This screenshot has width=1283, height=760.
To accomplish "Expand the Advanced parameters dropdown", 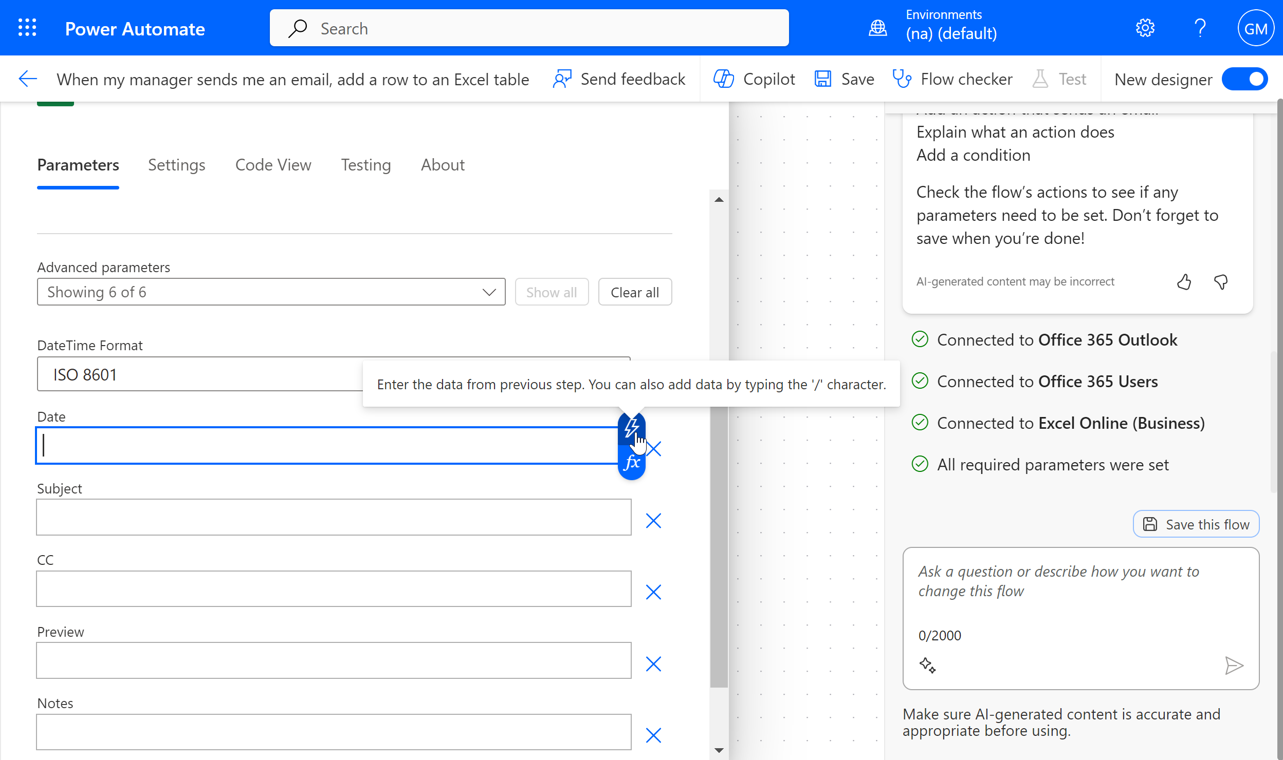I will (271, 292).
